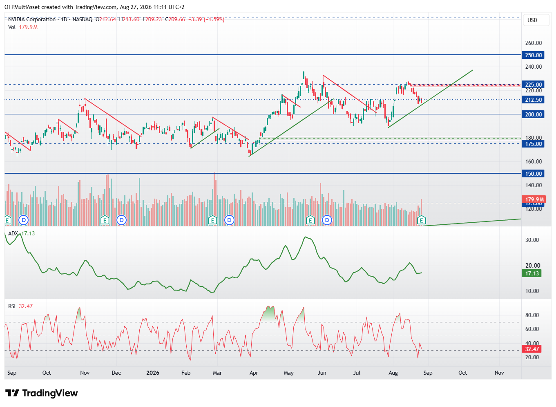Click the Feb label on time axis
Image resolution: width=556 pixels, height=407 pixels.
186,373
